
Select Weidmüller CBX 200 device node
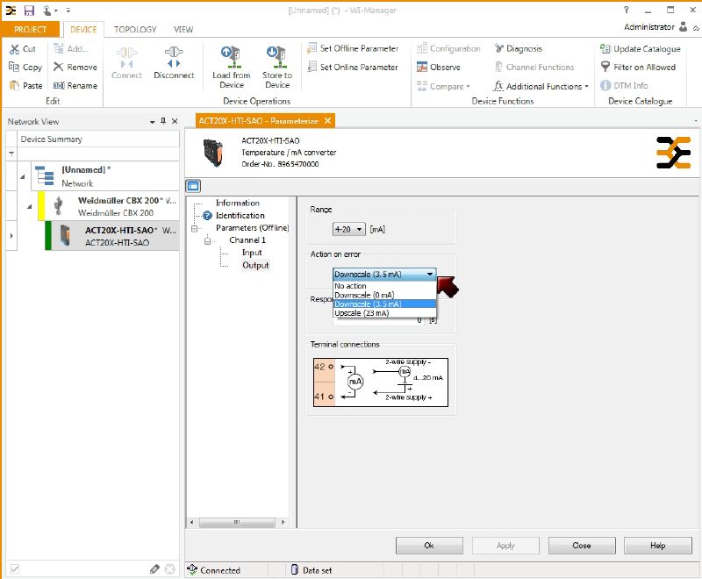pyautogui.click(x=116, y=206)
